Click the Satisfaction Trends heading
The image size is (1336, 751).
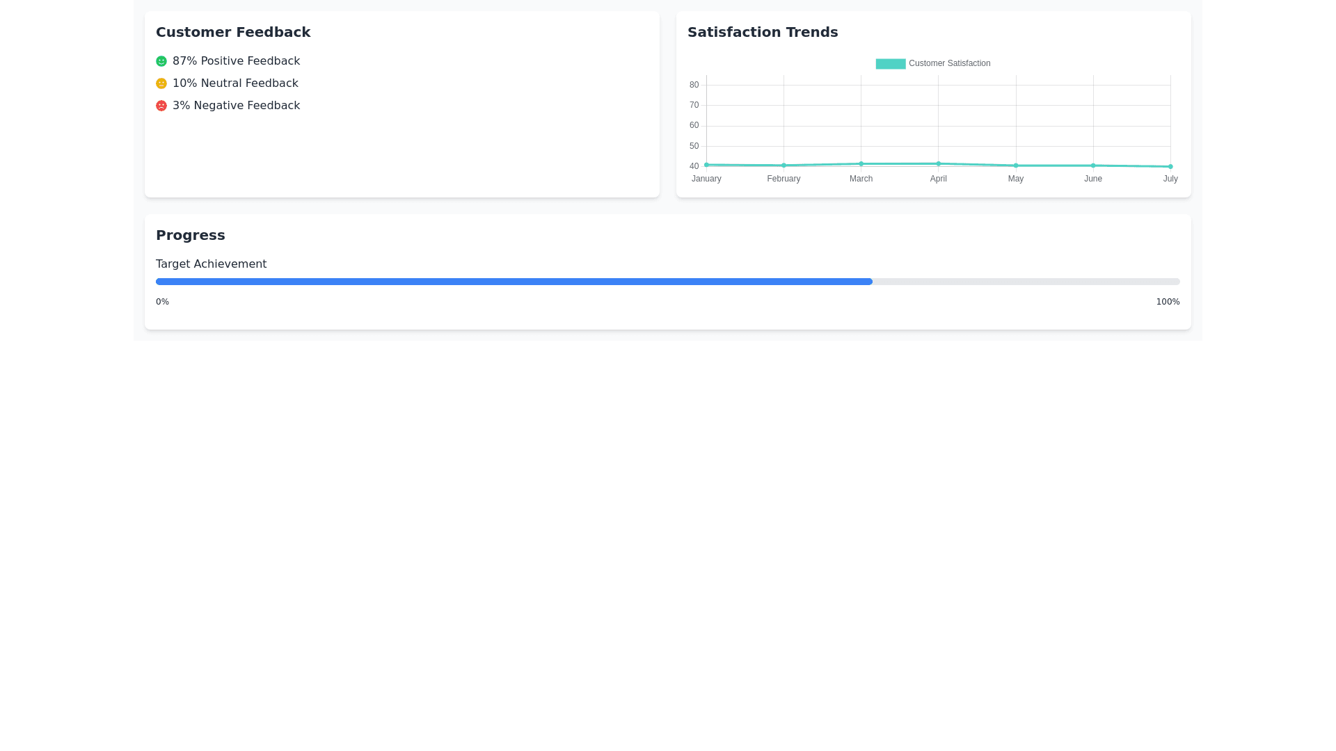pos(762,32)
